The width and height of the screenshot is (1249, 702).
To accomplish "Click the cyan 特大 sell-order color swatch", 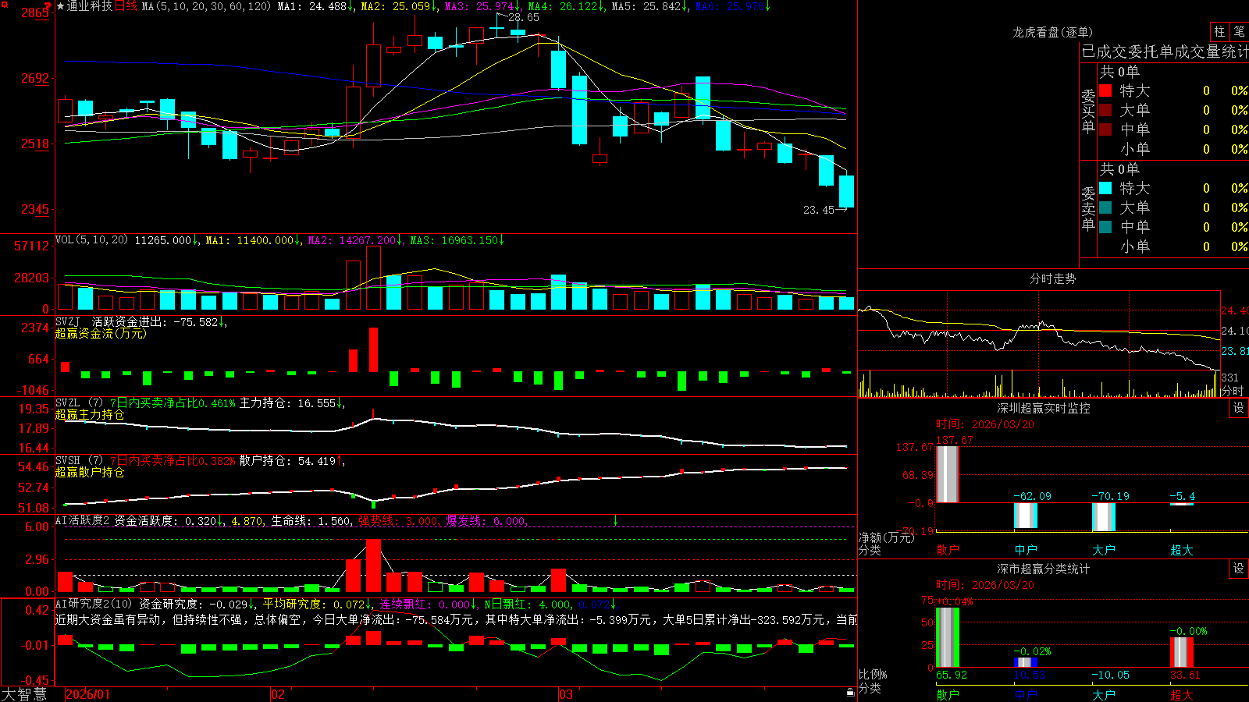I will [1105, 188].
